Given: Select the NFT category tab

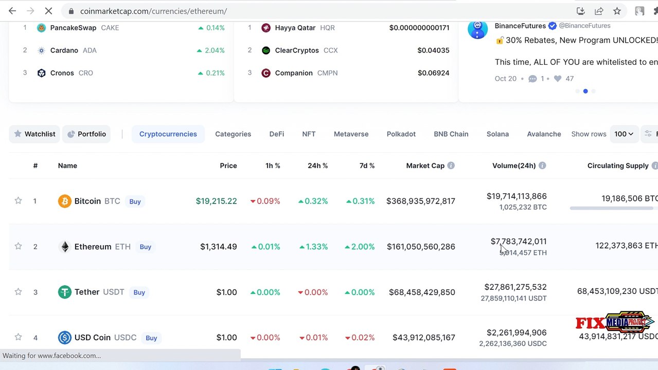Looking at the screenshot, I should 309,134.
